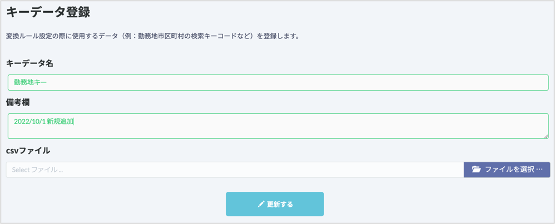Click the ellipsis after ファイルを選択 text
The image size is (555, 224).
click(x=539, y=170)
